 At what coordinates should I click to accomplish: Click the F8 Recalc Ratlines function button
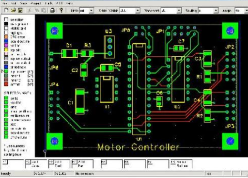click(x=181, y=164)
